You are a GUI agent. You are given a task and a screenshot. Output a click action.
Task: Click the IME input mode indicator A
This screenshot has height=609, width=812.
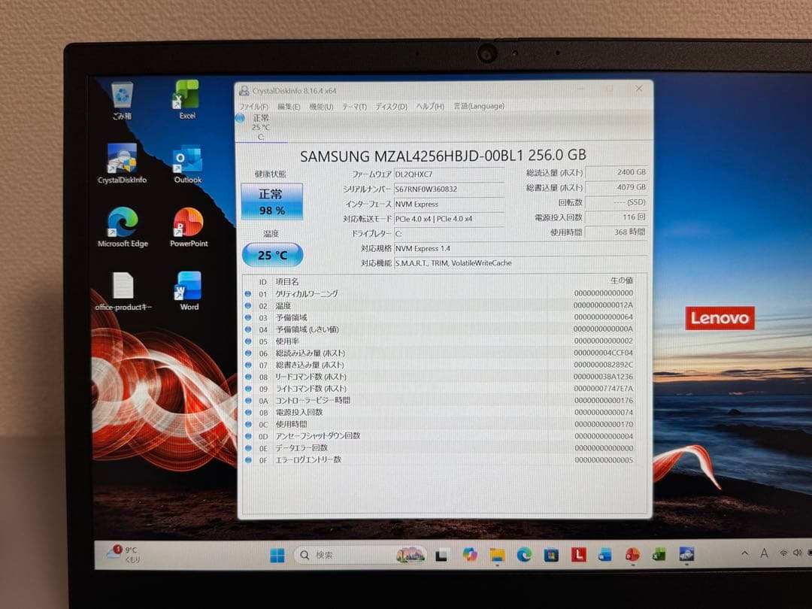click(x=764, y=553)
